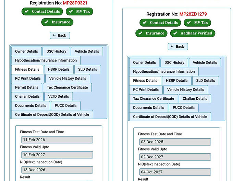Select Fitness Test Date field showing 11-Feb-2026
The image size is (233, 181).
57,140
